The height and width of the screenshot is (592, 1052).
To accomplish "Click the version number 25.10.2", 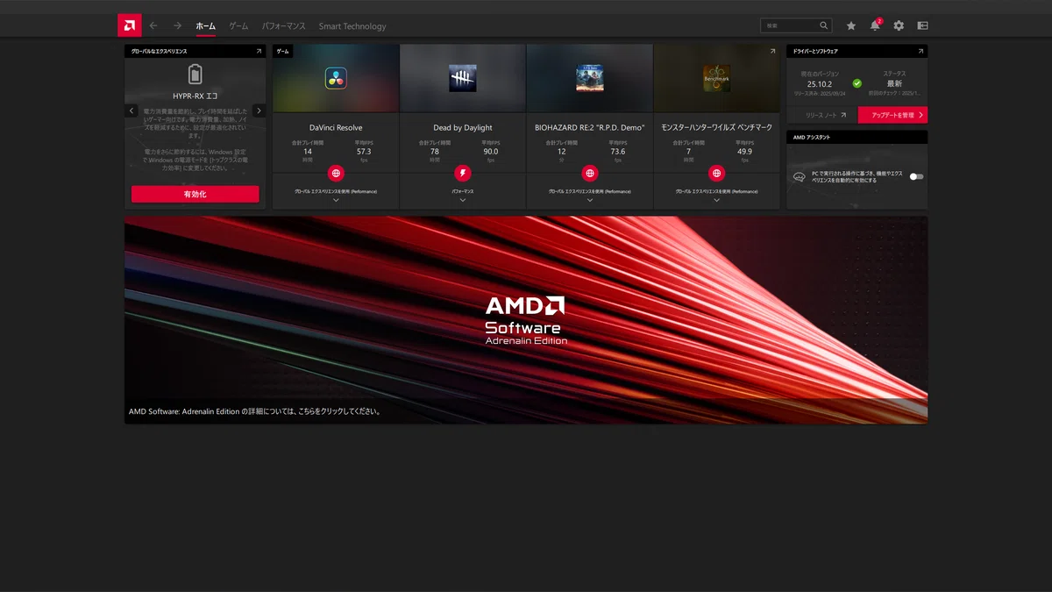I will click(x=820, y=83).
